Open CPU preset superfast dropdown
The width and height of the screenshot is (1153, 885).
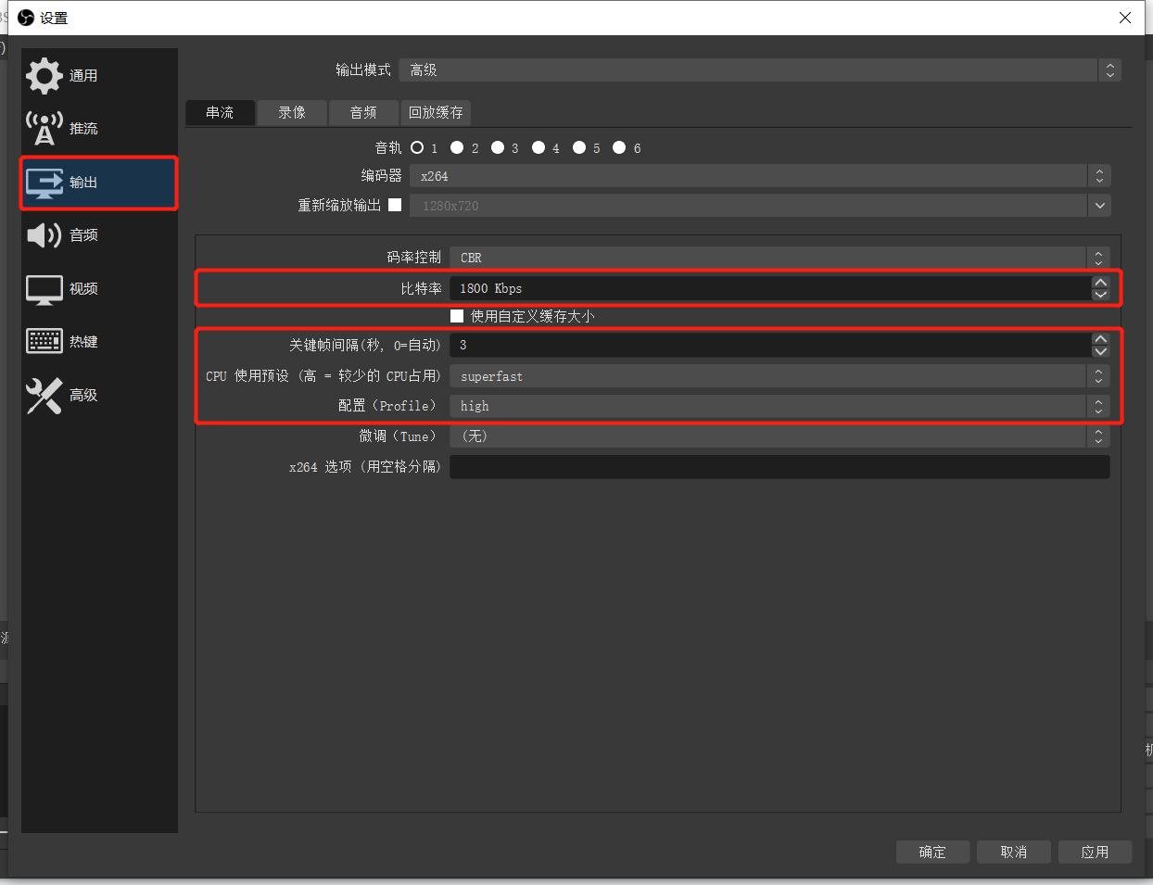tap(779, 376)
